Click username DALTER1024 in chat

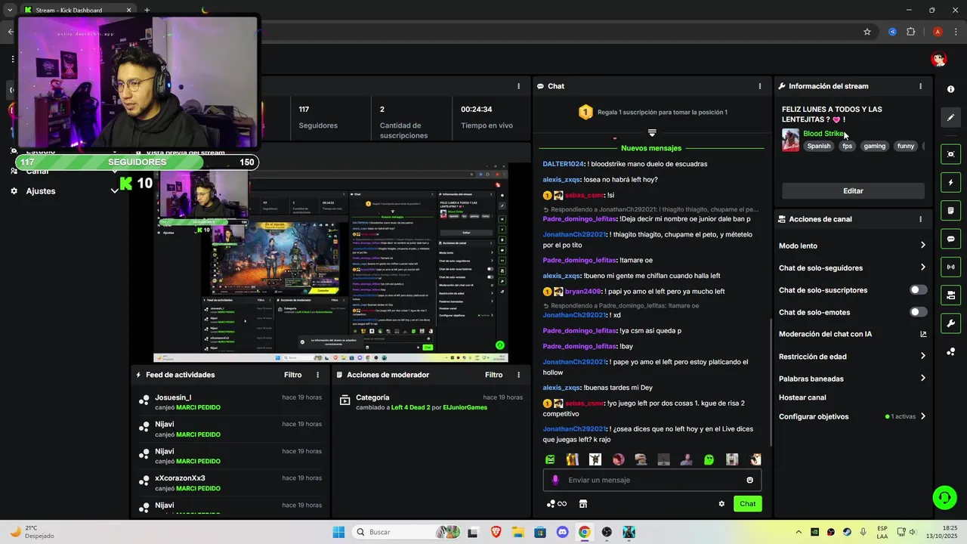click(563, 164)
